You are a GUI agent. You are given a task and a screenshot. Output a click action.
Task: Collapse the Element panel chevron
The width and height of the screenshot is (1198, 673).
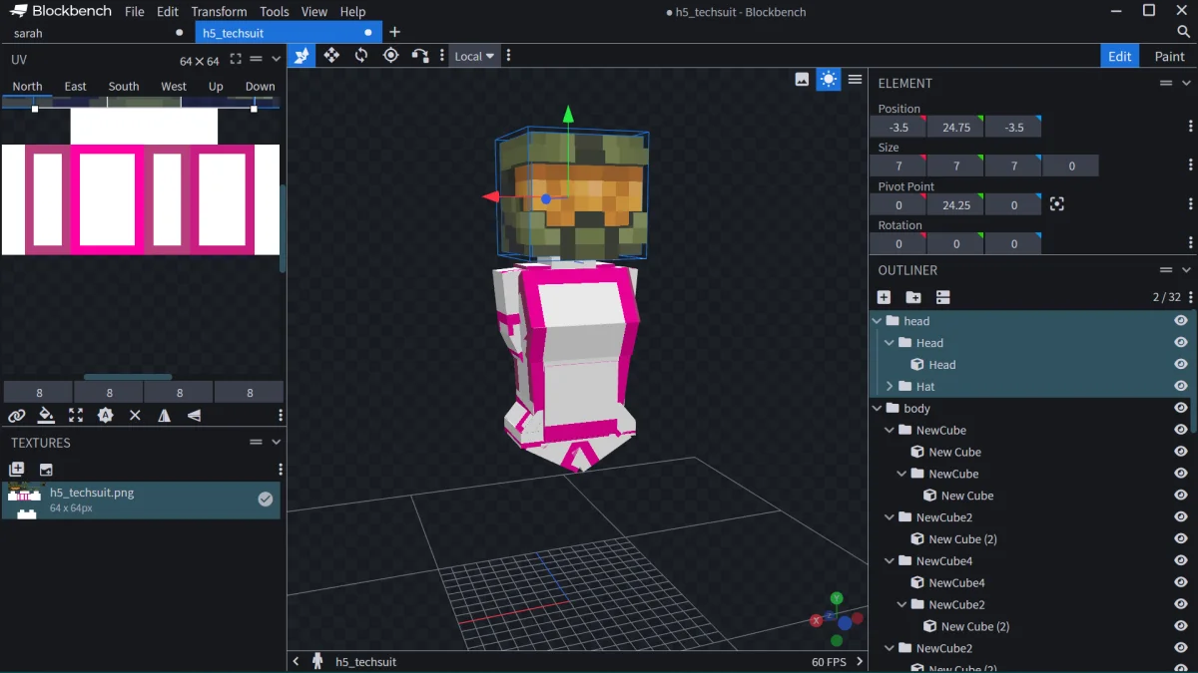[1187, 84]
